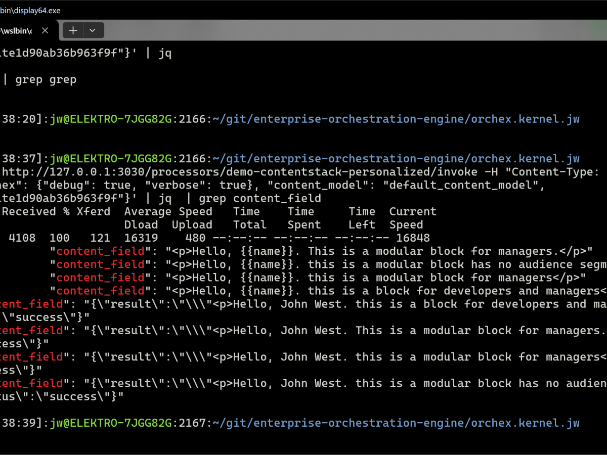
Task: Click the 'Time Left' column header
Action: coord(362,218)
